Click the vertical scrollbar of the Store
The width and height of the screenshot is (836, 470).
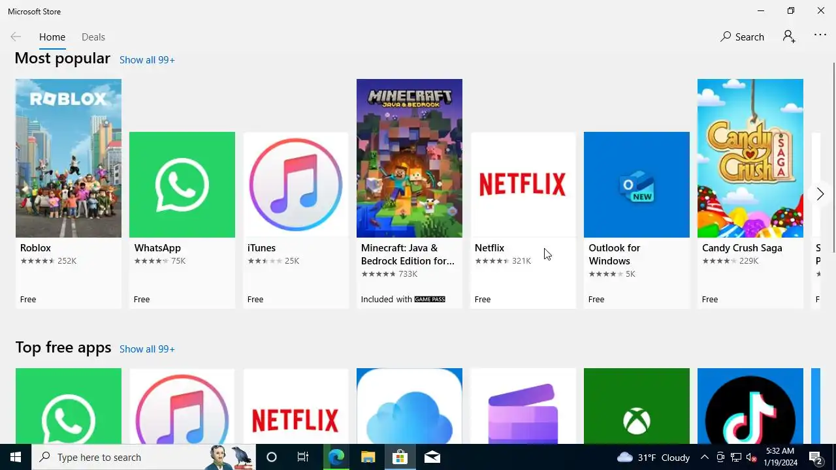pyautogui.click(x=833, y=157)
